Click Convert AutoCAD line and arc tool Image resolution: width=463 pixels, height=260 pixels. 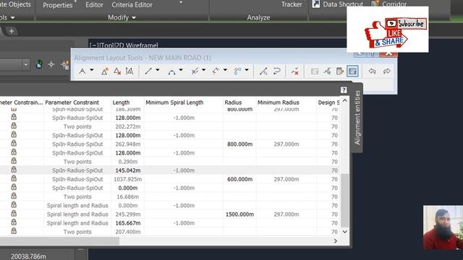point(263,71)
